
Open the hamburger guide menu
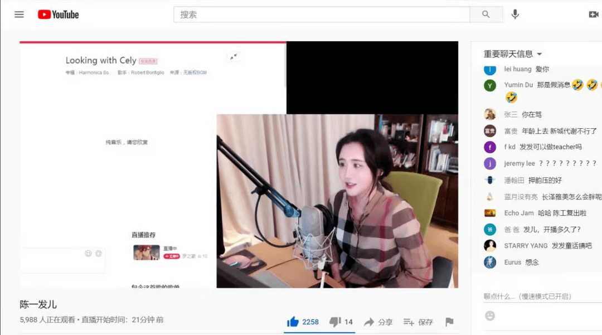point(20,14)
